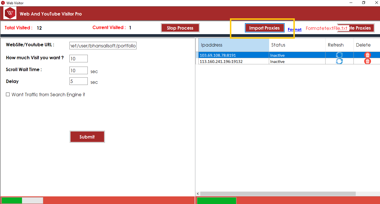Delete proxy 113.160.241.196:19132 using trash icon
The height and width of the screenshot is (204, 380).
click(367, 61)
